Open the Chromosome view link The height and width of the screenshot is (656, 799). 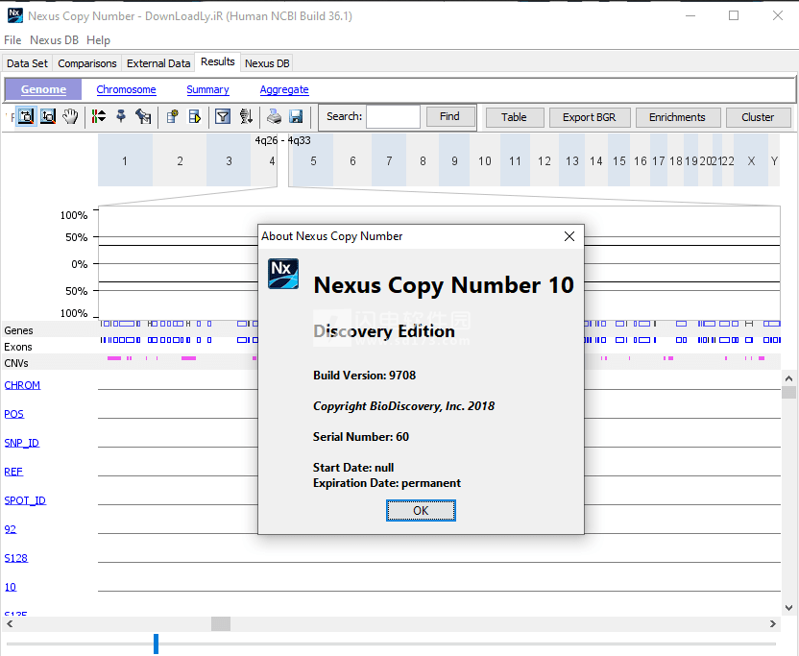click(x=126, y=89)
